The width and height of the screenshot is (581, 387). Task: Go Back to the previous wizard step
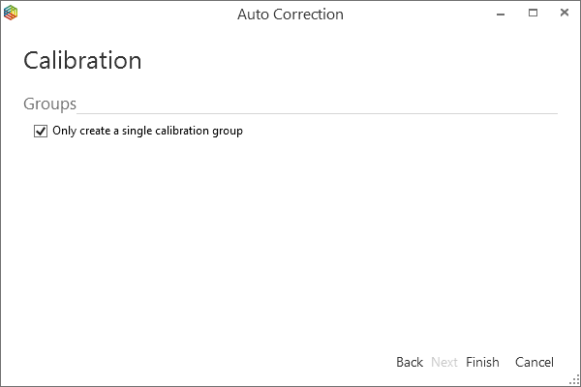click(x=410, y=362)
